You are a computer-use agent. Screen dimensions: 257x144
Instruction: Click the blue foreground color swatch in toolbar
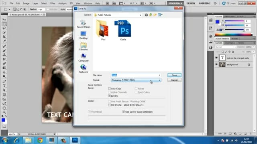[x=3, y=120]
